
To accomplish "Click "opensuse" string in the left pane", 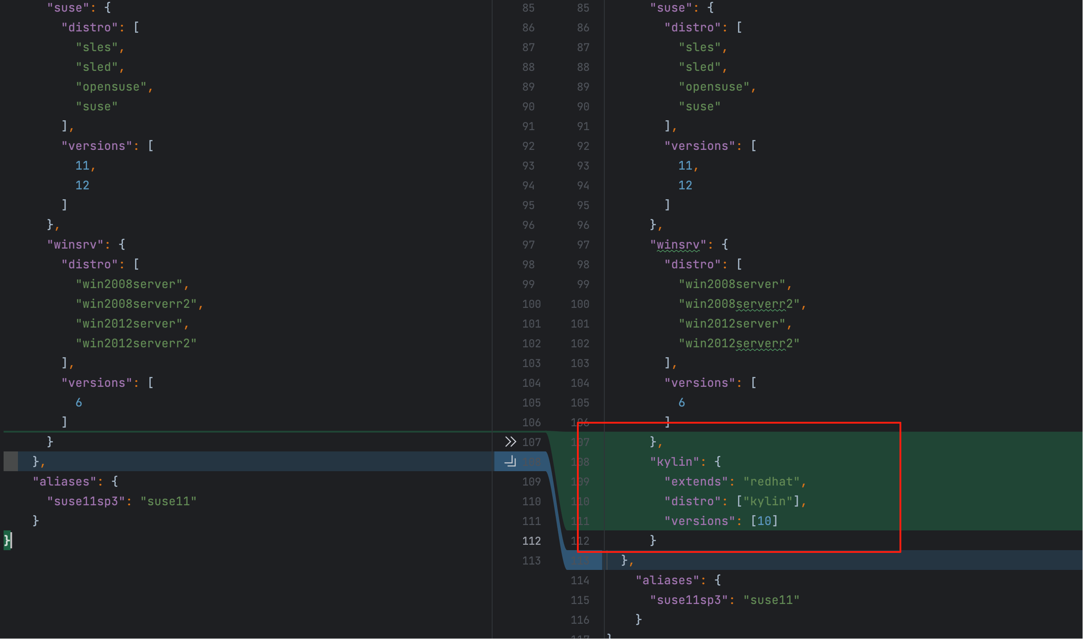I will point(111,87).
